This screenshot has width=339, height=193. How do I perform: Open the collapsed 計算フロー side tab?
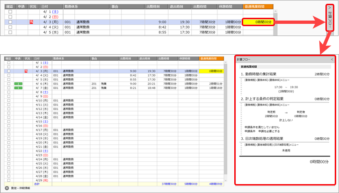point(330,17)
